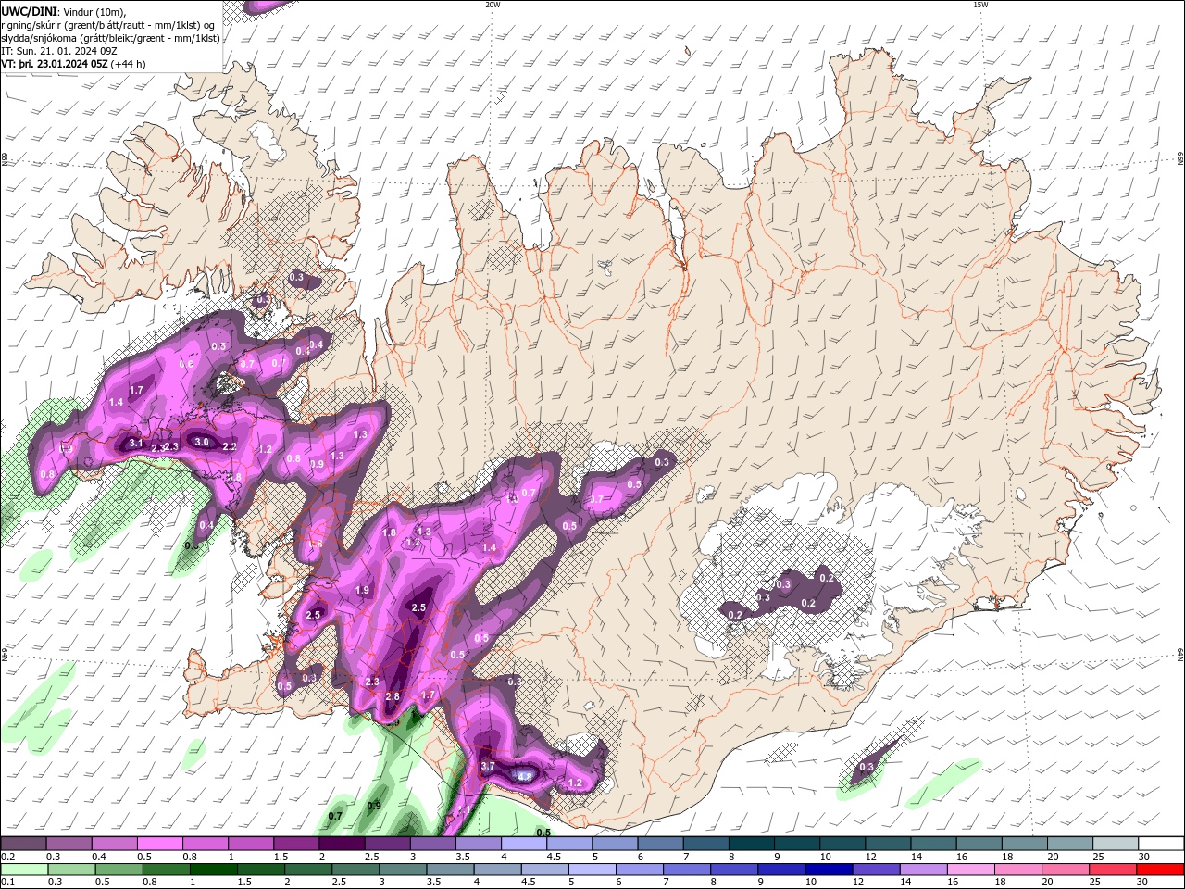Click the '(+44 h)' forecast offset text
Viewport: 1185px width, 889px height.
pyautogui.click(x=129, y=64)
